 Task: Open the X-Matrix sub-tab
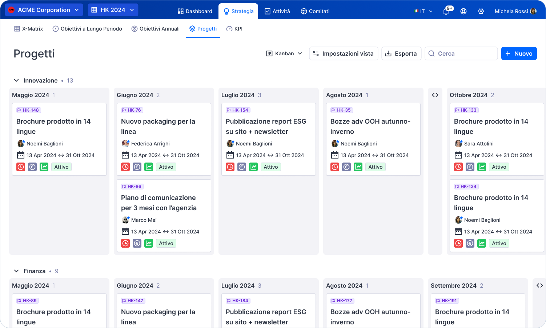click(x=28, y=29)
